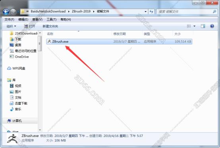Click the OneDrive icon in sidebar
Viewport: 220px width, 148px height.
pyautogui.click(x=12, y=57)
